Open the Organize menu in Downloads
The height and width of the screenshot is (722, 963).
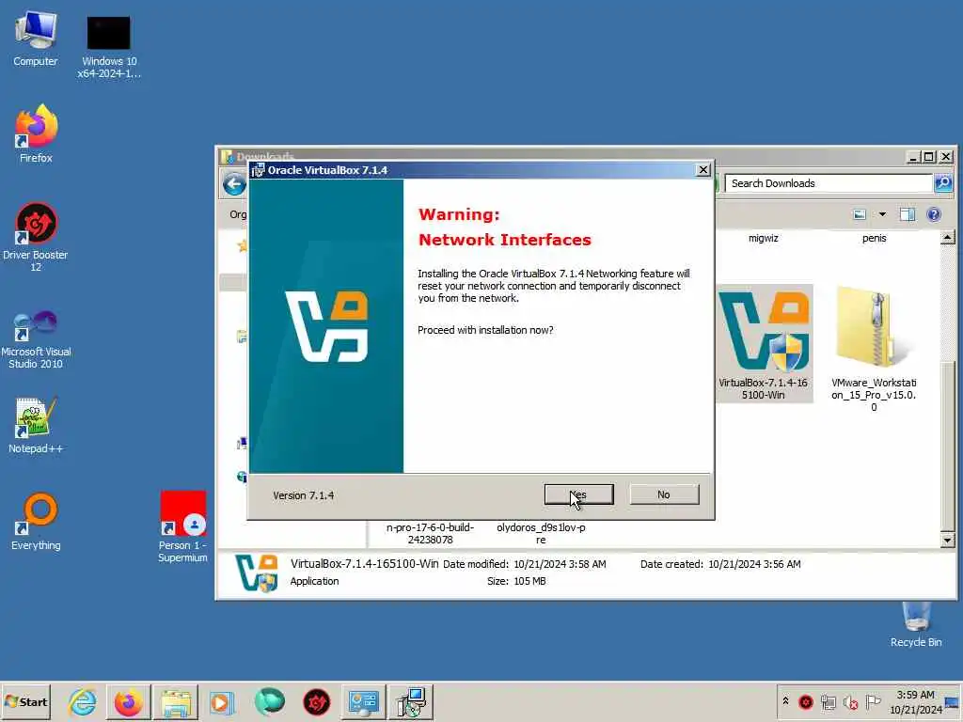point(238,214)
